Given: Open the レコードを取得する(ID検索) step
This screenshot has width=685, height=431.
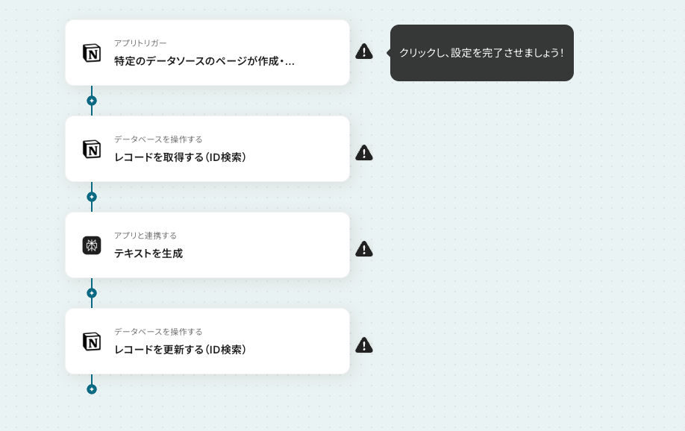Looking at the screenshot, I should click(207, 149).
